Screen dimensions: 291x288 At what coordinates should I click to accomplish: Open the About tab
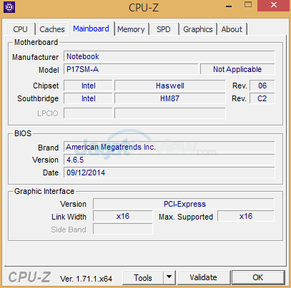pyautogui.click(x=232, y=29)
